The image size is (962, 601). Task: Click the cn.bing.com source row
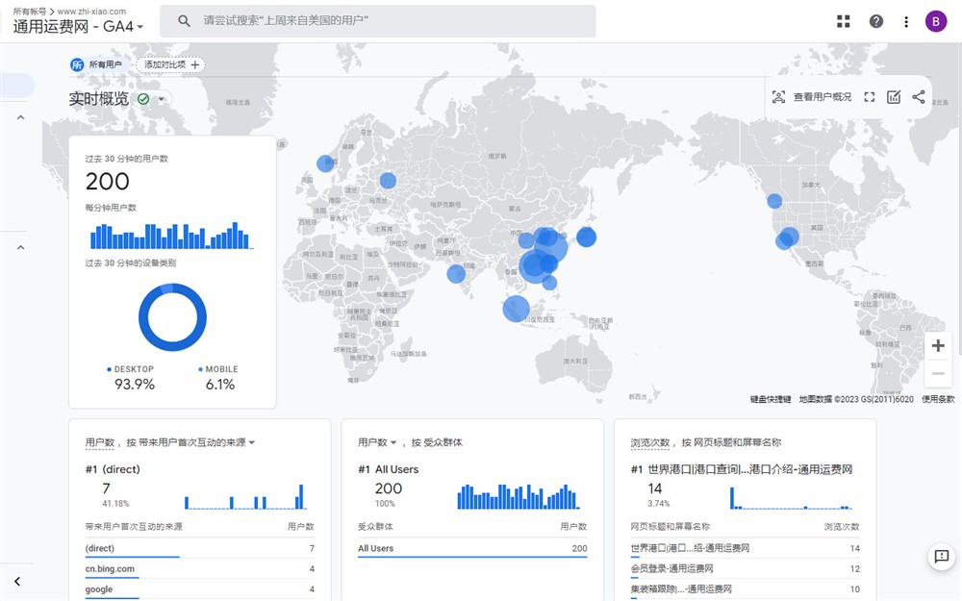[110, 568]
